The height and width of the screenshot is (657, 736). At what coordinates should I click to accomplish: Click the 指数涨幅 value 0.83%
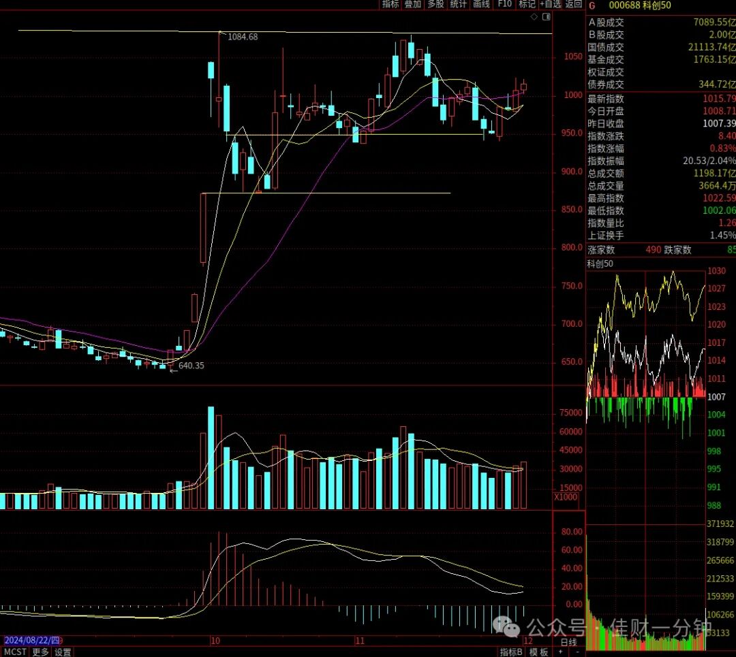pyautogui.click(x=722, y=148)
